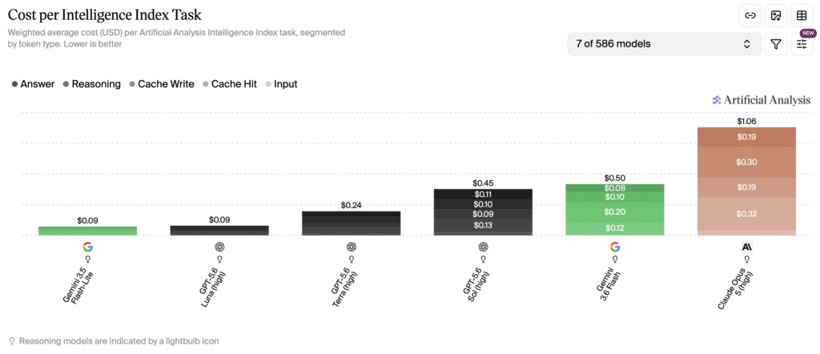
Task: Download the chart as an image
Action: [x=775, y=16]
